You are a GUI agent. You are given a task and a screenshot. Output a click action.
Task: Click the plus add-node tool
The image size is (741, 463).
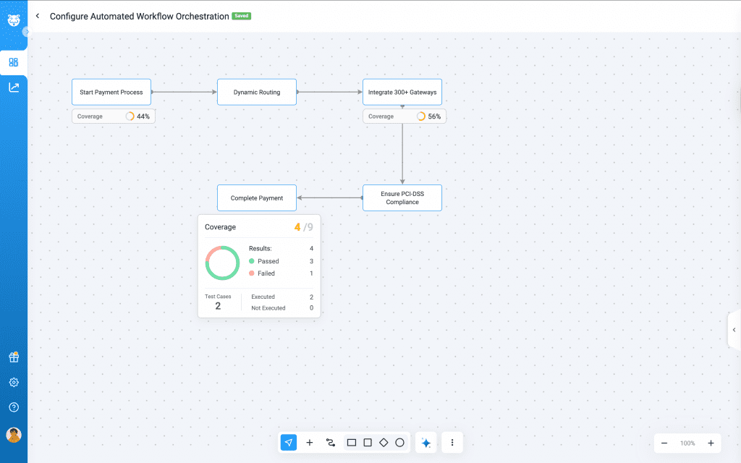[310, 443]
